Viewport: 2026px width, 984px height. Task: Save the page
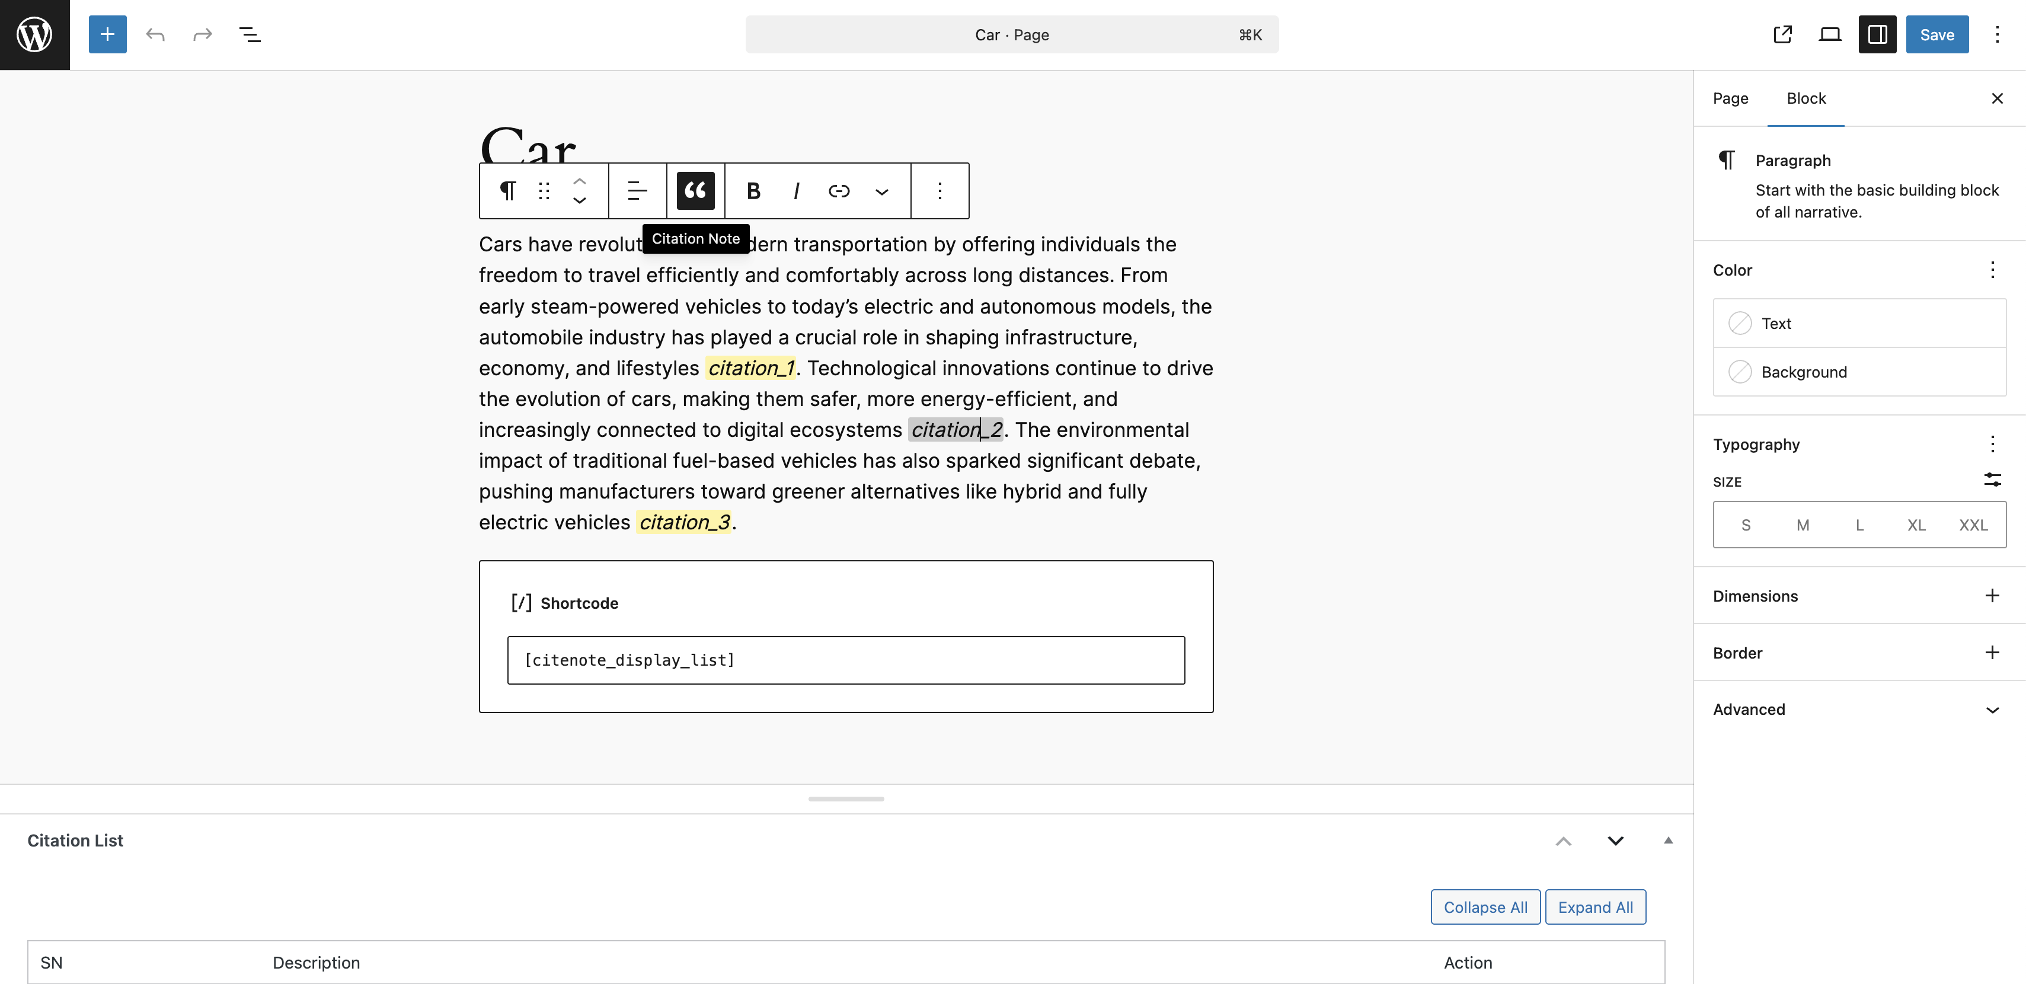(x=1936, y=34)
